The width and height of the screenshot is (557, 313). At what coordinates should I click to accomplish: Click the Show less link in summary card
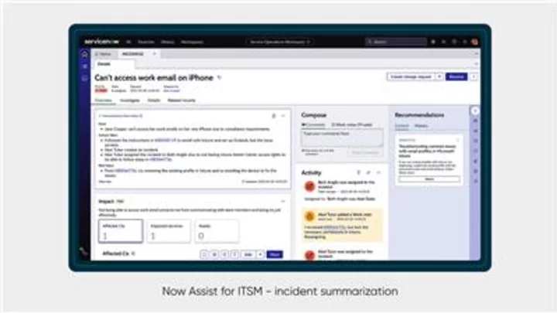tap(105, 182)
